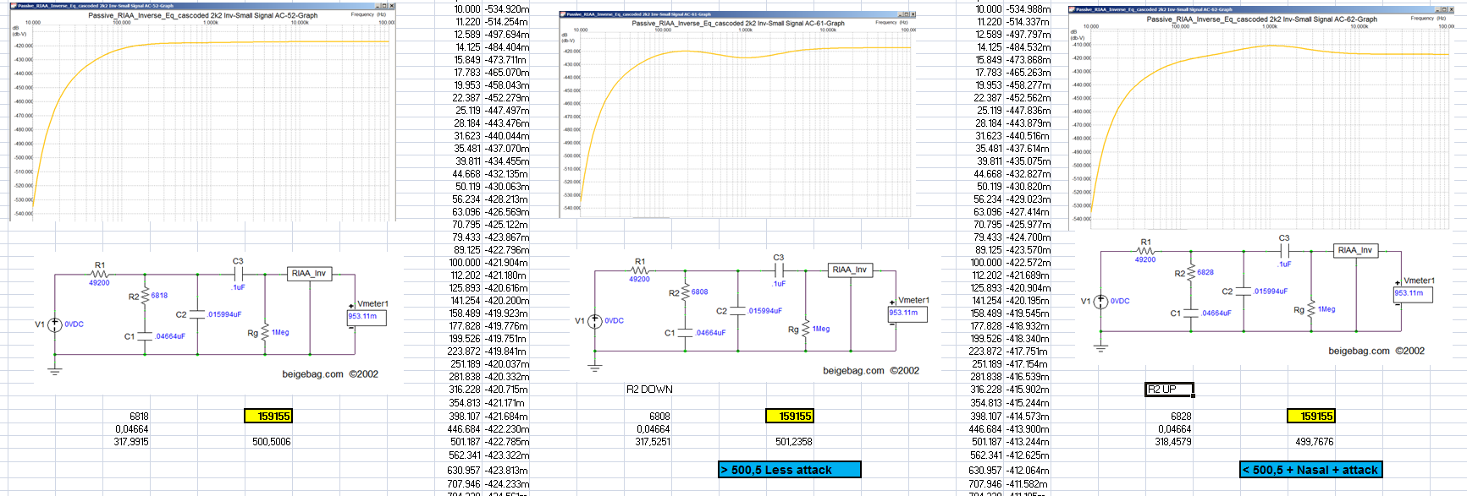Image resolution: width=1467 pixels, height=496 pixels.
Task: Select data value -422.785m
Action: click(507, 442)
